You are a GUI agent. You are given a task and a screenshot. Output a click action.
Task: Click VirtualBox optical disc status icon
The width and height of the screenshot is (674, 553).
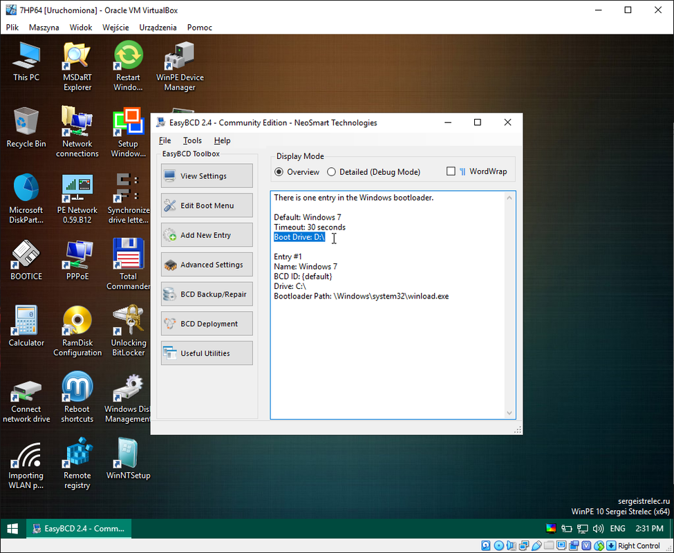coord(498,545)
